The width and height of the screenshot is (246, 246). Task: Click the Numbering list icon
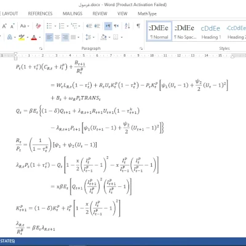click(61, 26)
